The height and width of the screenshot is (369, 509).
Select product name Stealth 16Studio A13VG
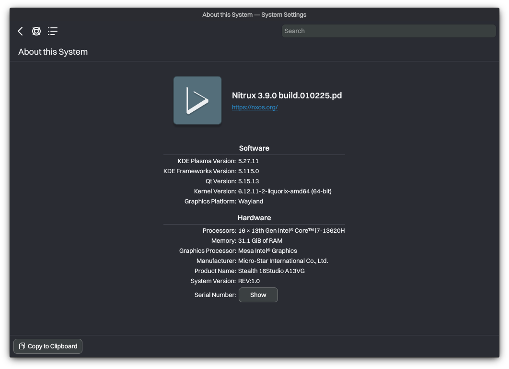(x=271, y=271)
